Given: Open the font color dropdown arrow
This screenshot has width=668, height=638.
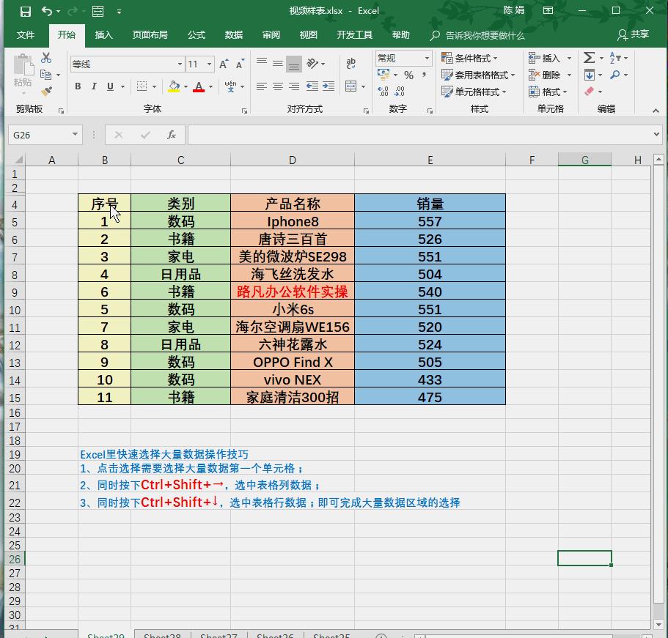Looking at the screenshot, I should tap(209, 87).
